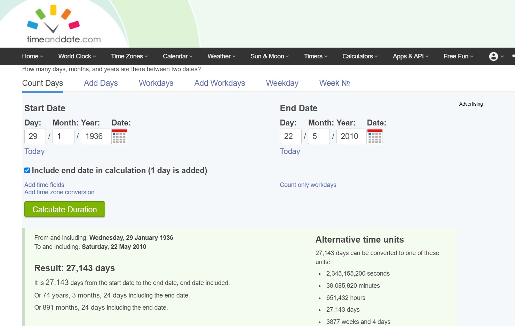Screen dimensions: 515x326
Task: Open the Calculators dropdown menu
Action: coord(360,56)
